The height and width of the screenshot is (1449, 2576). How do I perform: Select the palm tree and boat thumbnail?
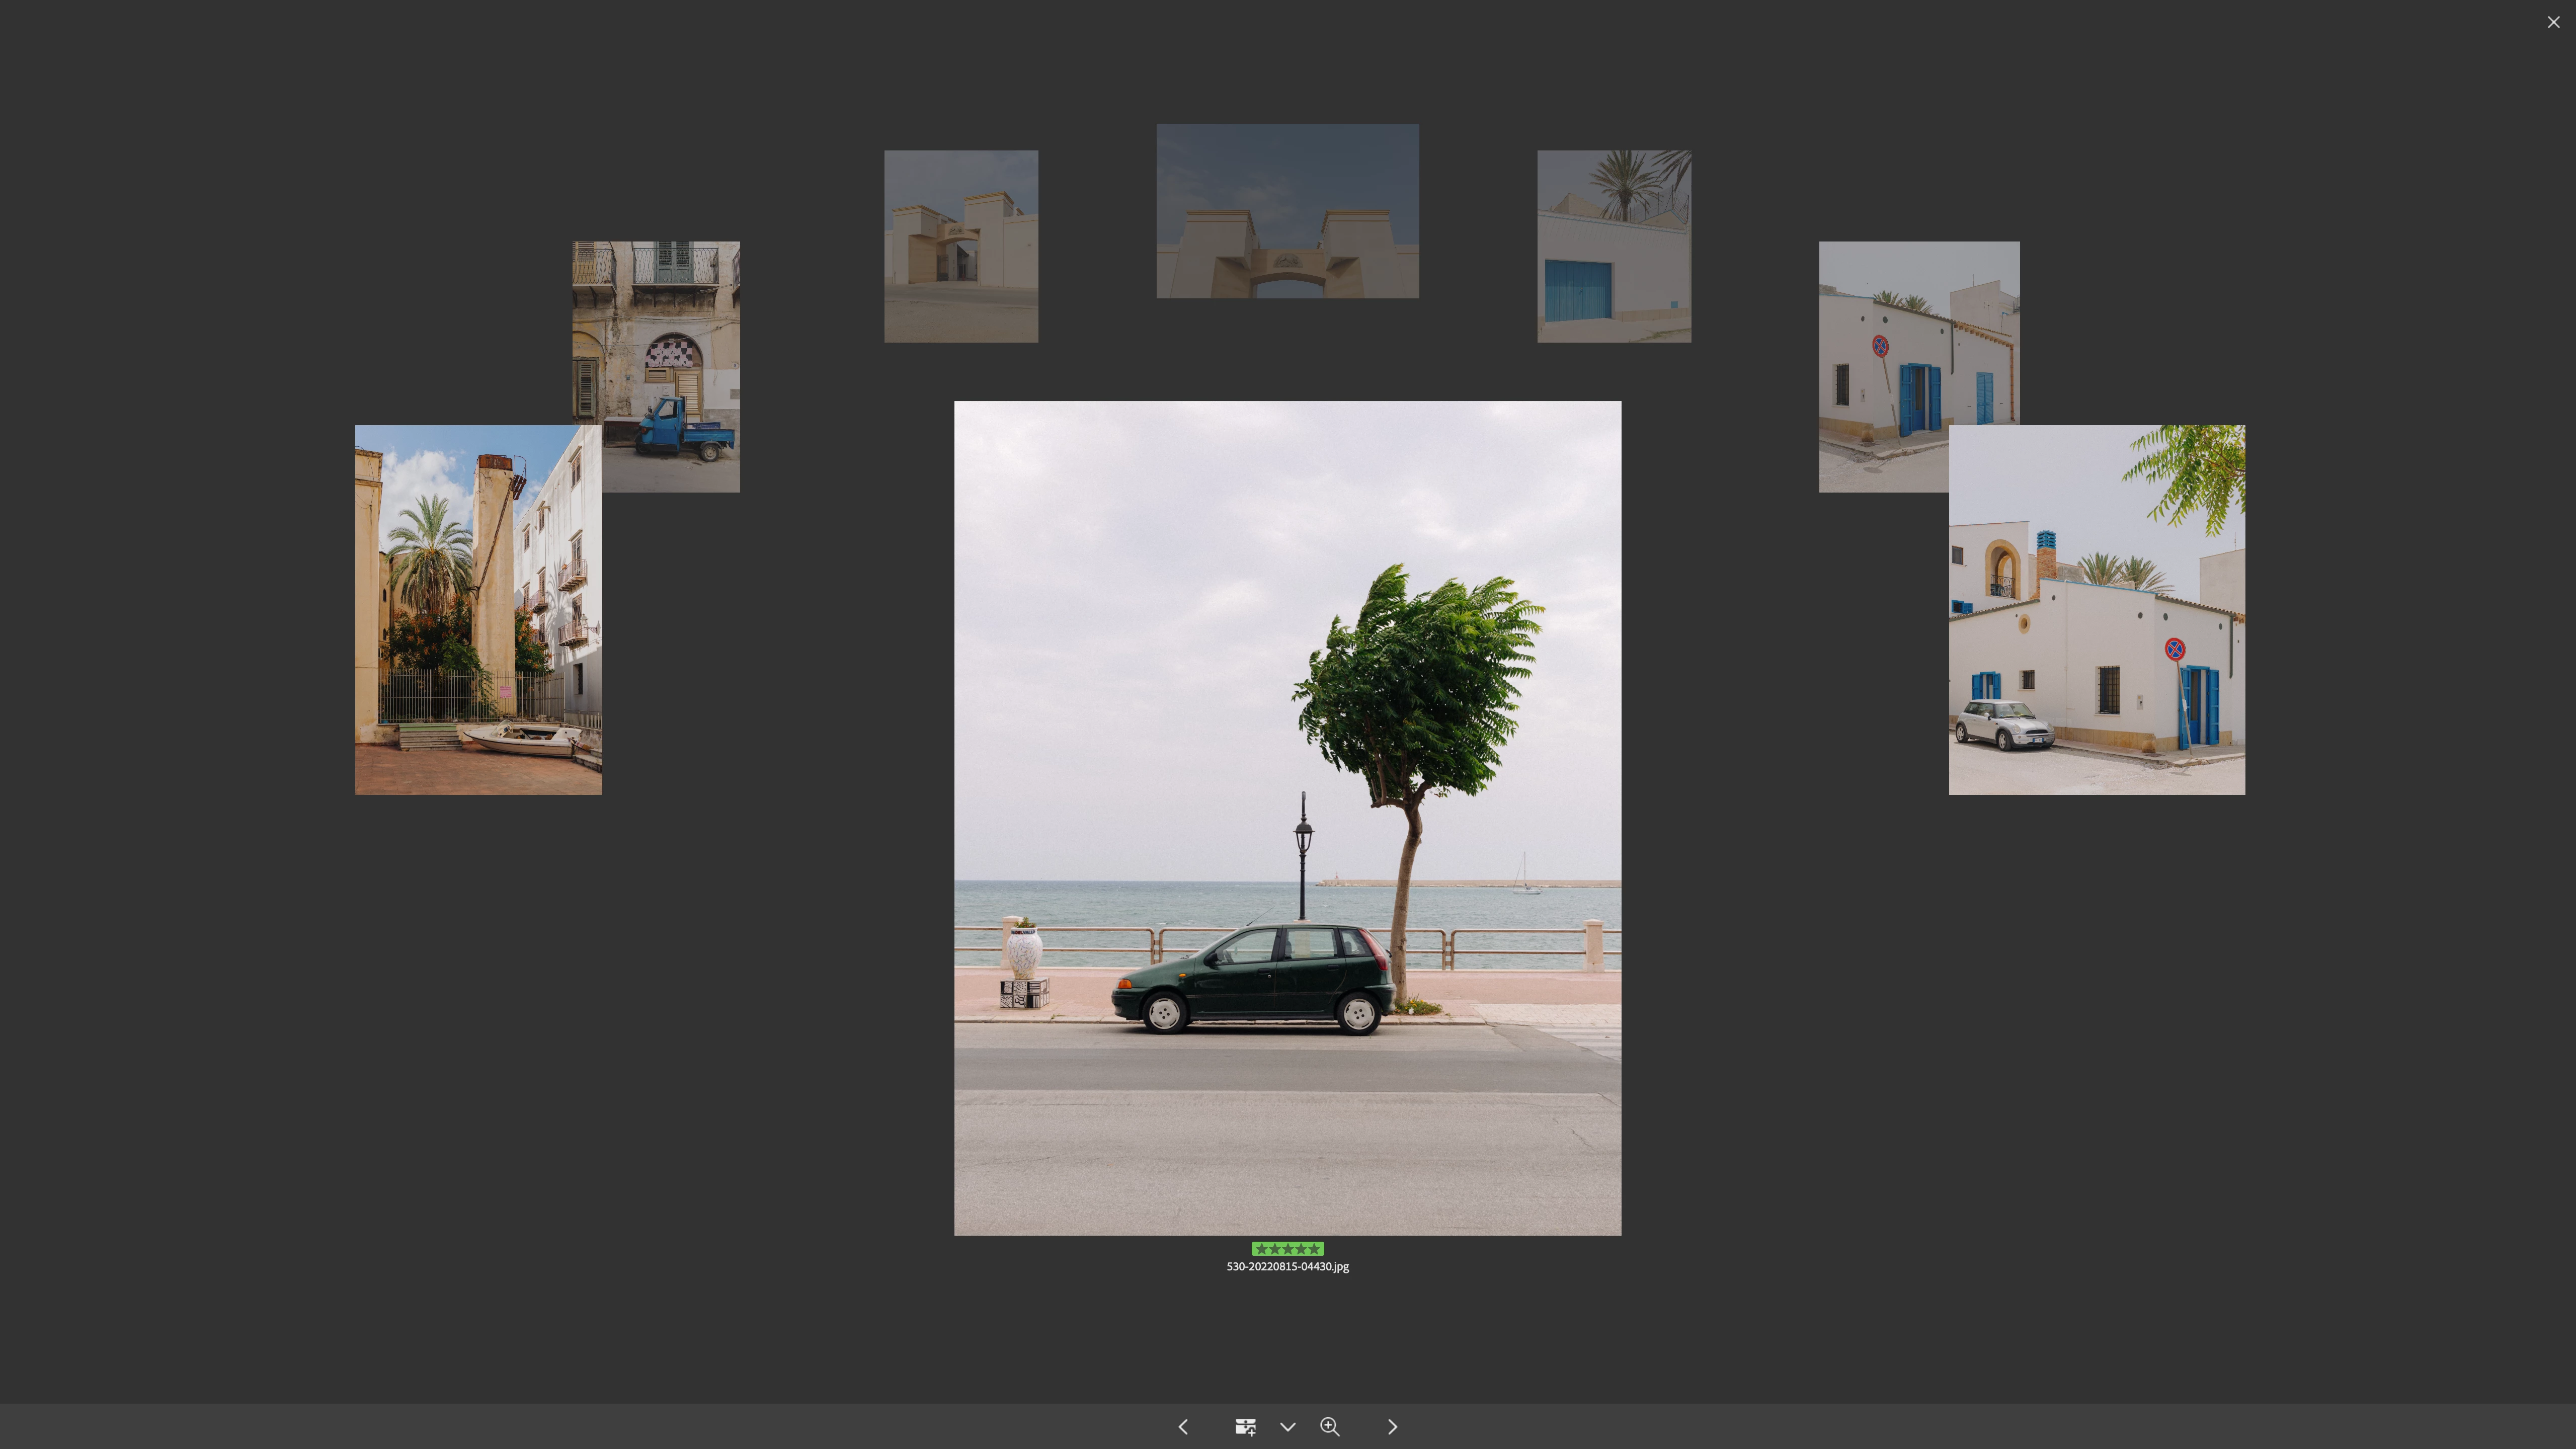click(x=478, y=610)
